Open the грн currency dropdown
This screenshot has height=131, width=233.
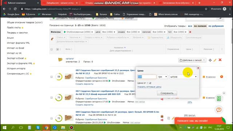(162, 77)
